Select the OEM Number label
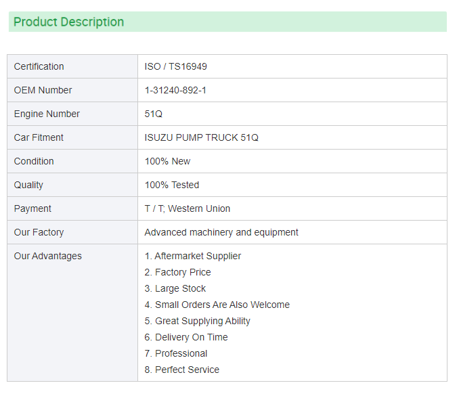459x400 pixels. [43, 90]
